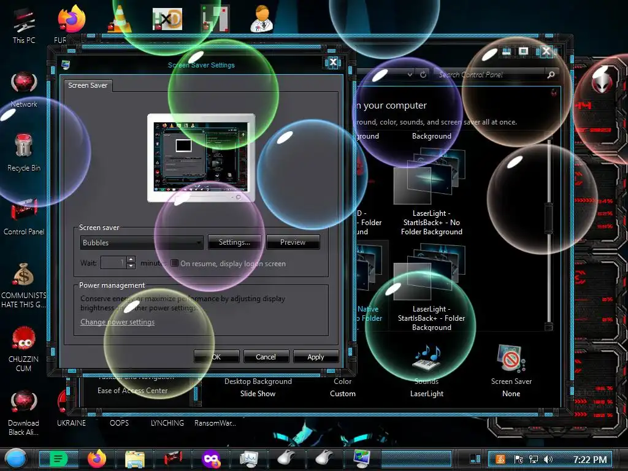Screen dimensions: 628x471
Task: Select the Screen Saver tab
Action: point(88,85)
